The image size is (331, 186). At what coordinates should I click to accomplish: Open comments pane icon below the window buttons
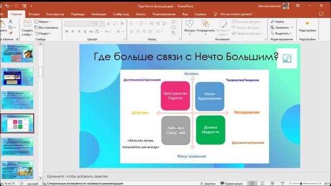click(321, 14)
